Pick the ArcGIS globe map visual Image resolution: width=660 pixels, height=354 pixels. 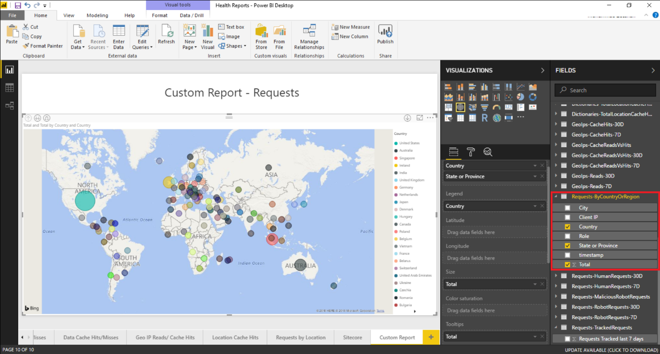tap(496, 118)
